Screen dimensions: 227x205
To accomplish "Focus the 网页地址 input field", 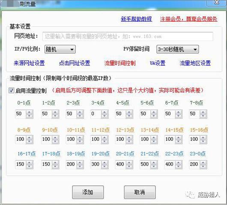I will [128, 36].
